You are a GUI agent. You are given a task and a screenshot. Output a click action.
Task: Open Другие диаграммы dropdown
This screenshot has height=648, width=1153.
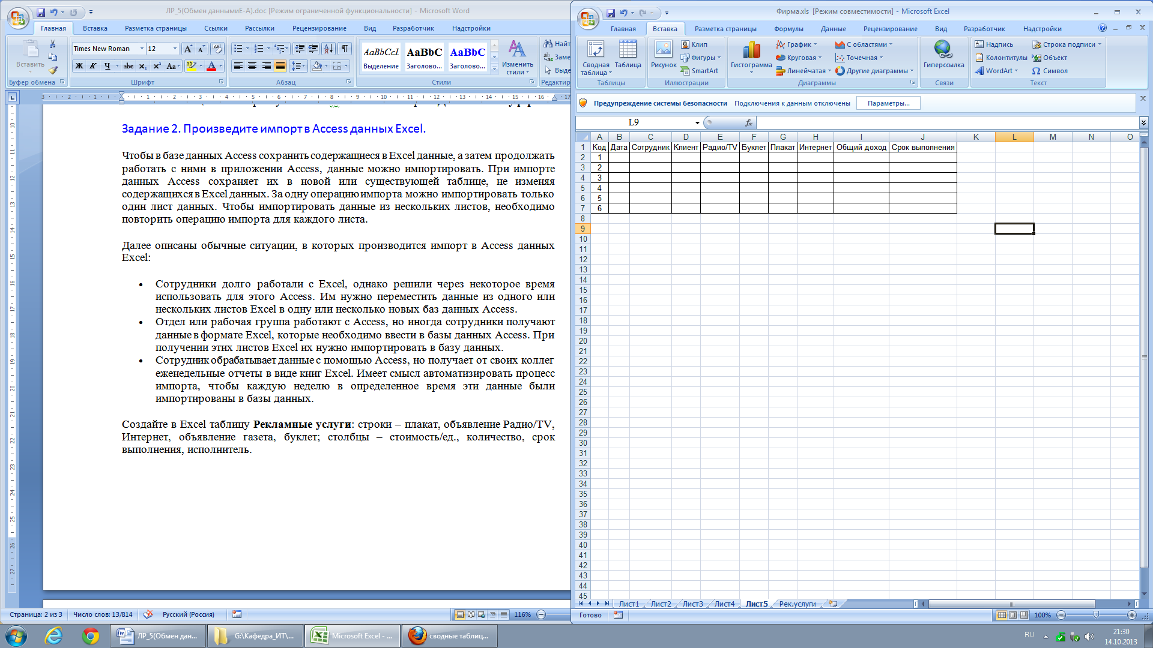click(x=874, y=71)
